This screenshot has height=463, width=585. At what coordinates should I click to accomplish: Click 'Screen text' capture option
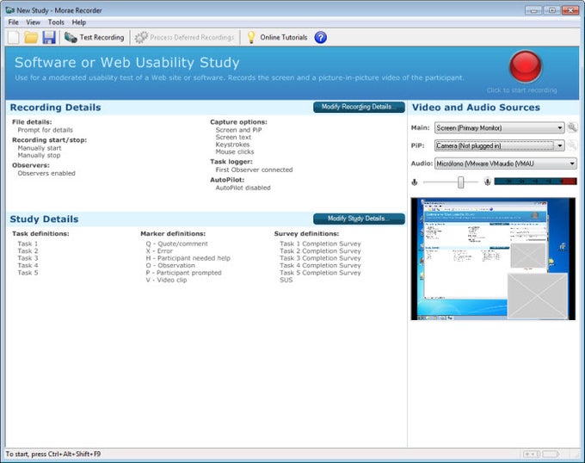(233, 138)
